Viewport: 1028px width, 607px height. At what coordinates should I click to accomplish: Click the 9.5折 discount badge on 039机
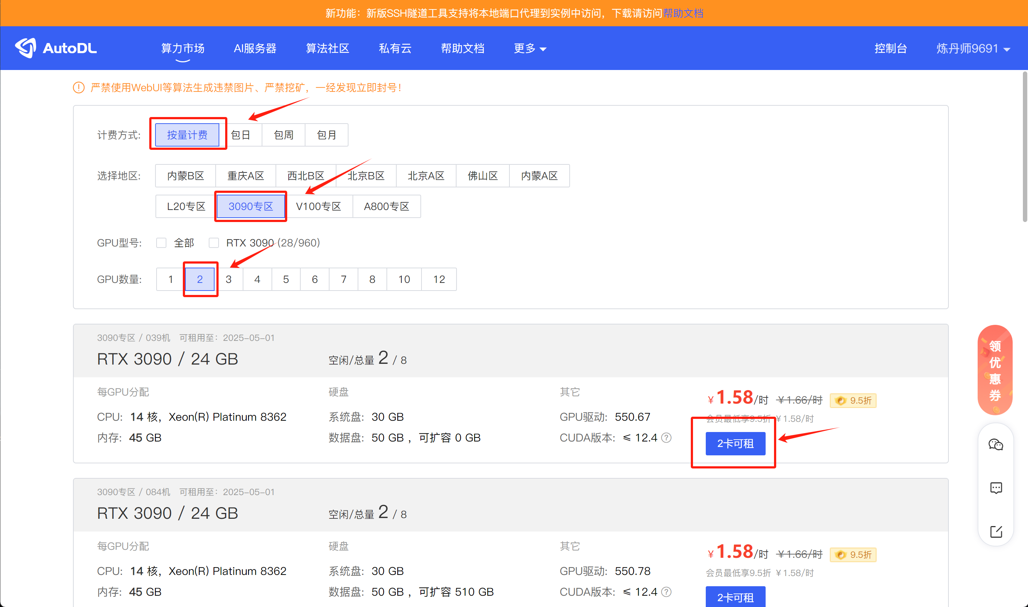pyautogui.click(x=853, y=400)
